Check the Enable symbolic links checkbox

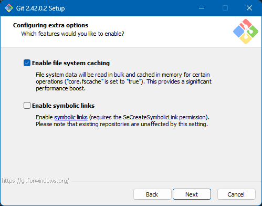click(27, 106)
